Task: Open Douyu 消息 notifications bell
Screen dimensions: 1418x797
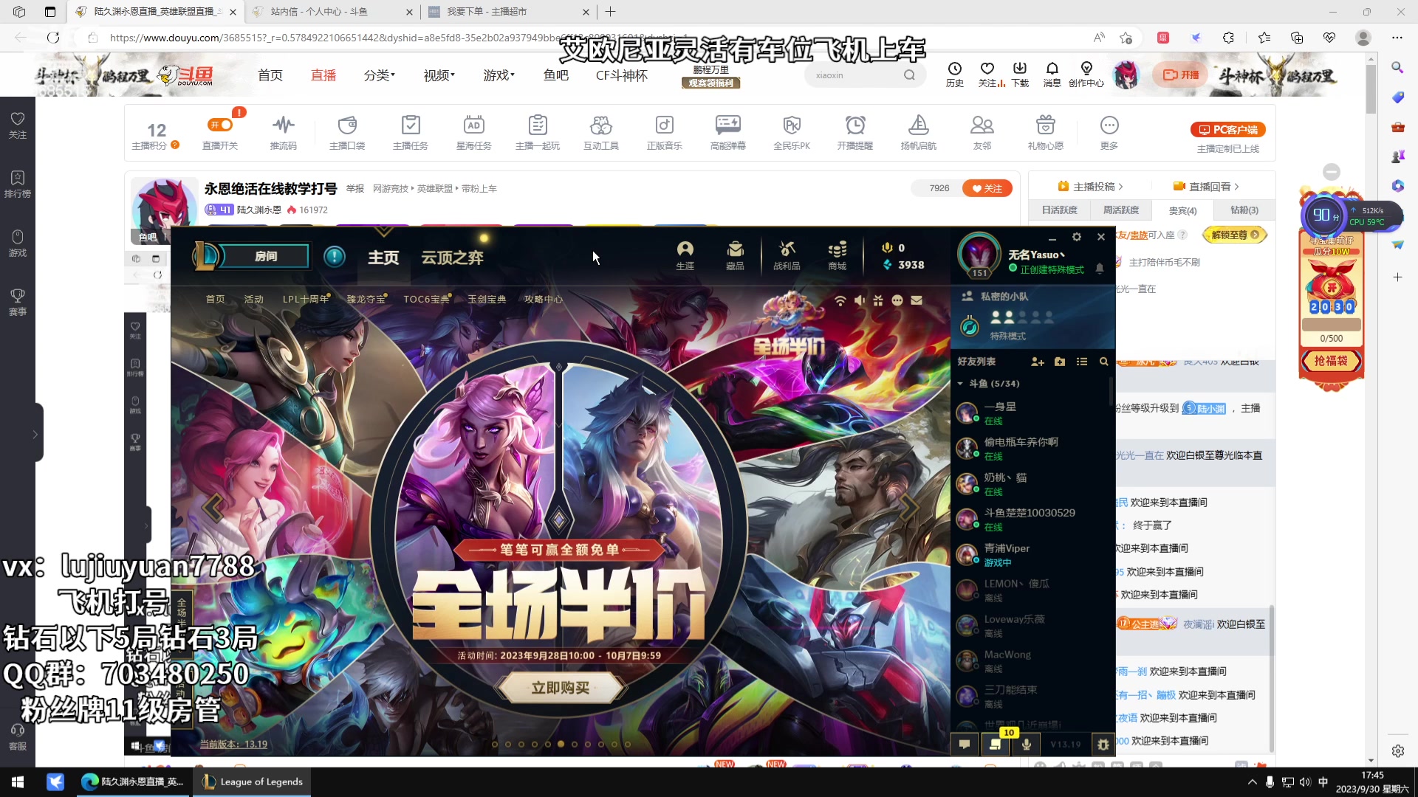Action: pyautogui.click(x=1052, y=75)
